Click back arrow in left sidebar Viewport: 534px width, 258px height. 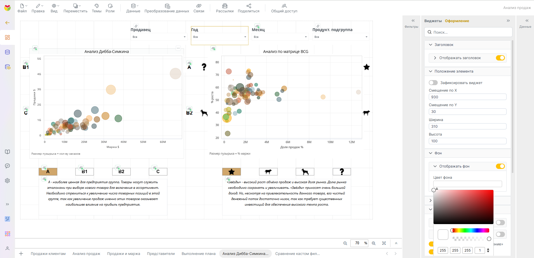[x=8, y=23]
